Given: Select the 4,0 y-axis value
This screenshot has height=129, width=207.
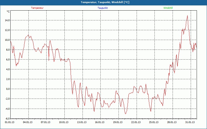Looking at the screenshot, I should [8, 69].
